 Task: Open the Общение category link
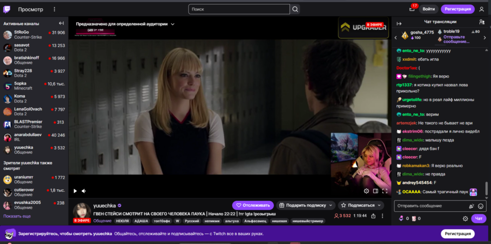click(x=103, y=221)
